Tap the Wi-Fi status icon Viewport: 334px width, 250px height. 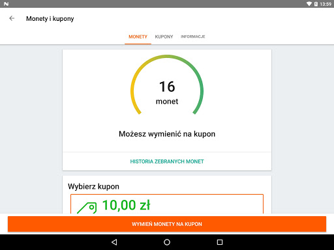(x=309, y=4)
